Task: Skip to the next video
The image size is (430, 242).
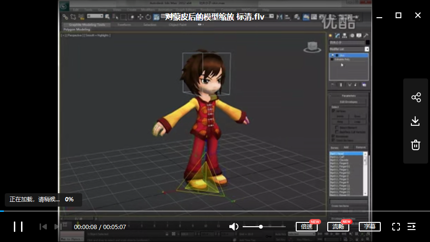Action: [58, 227]
